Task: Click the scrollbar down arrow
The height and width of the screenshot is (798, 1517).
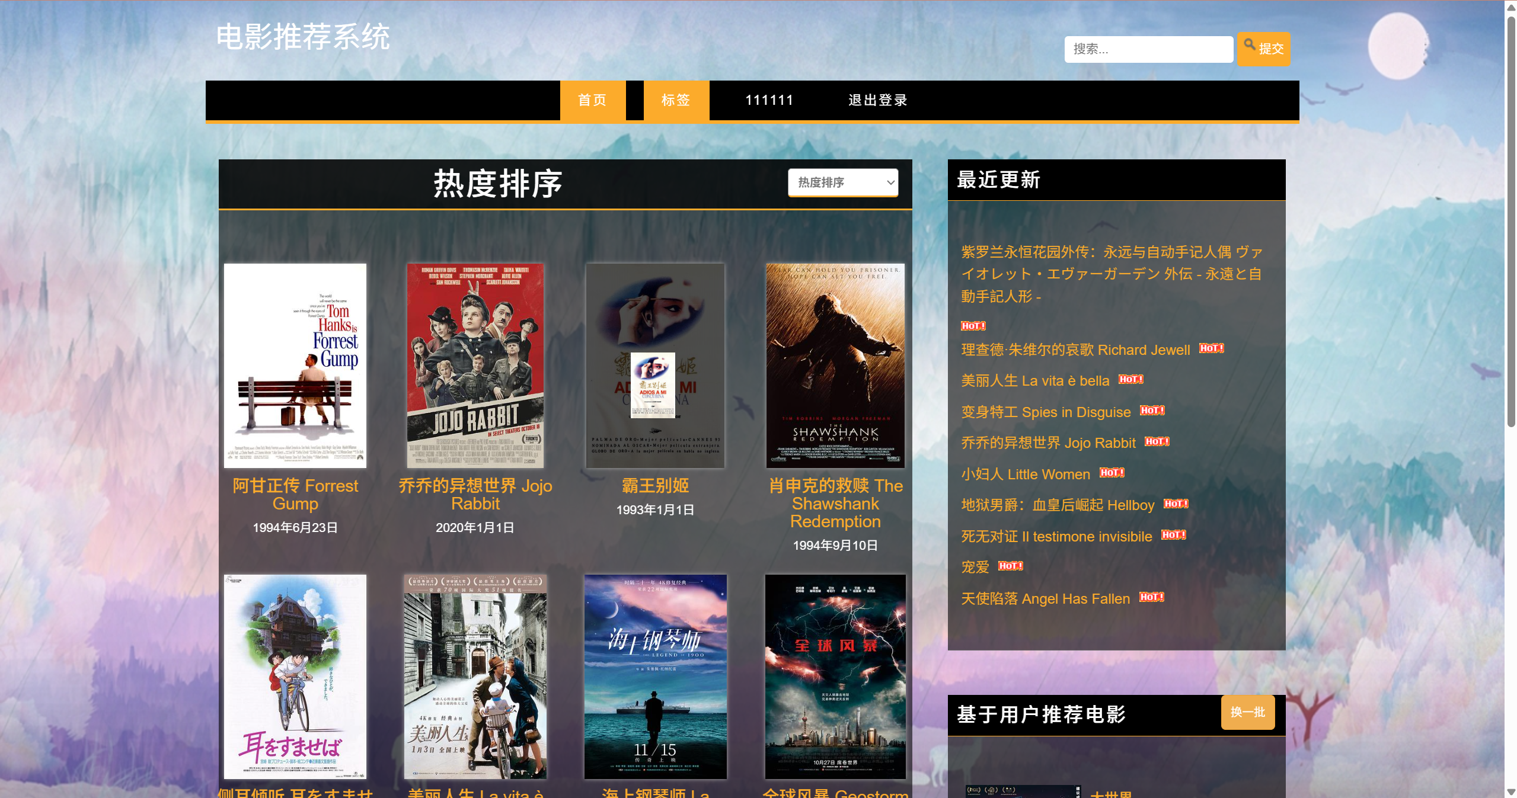Action: [1511, 792]
